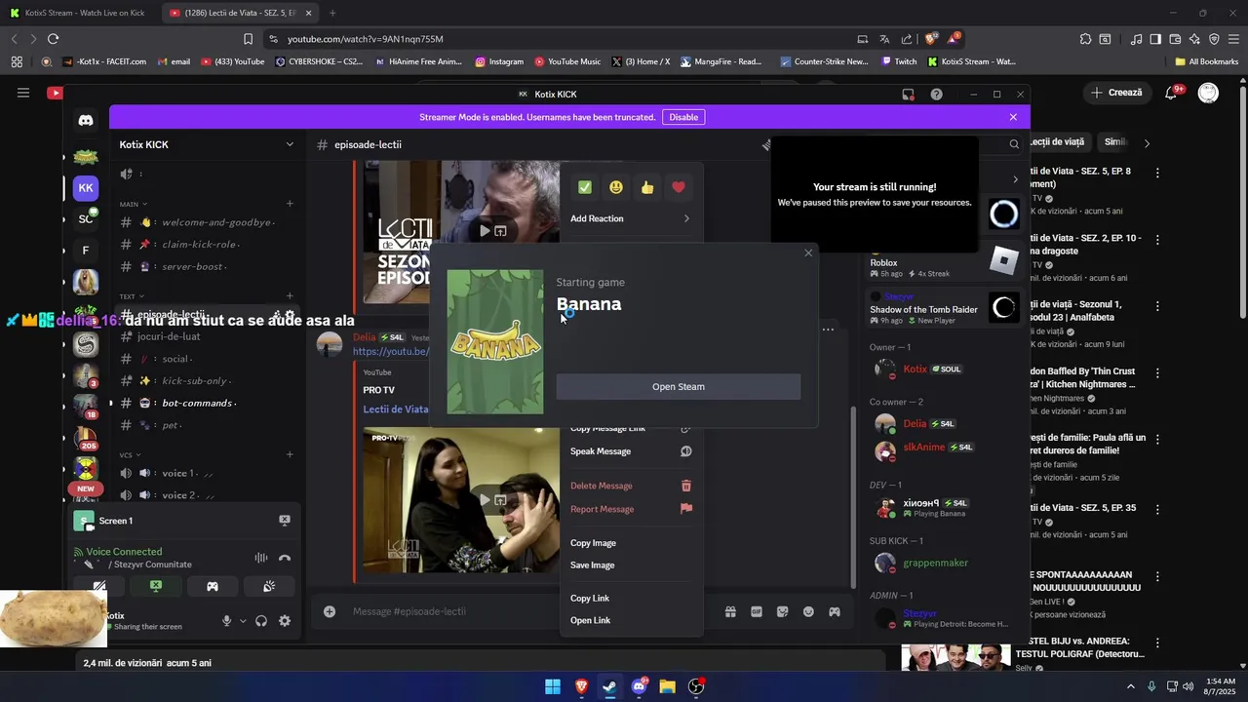The image size is (1248, 702).
Task: Open Discord noise suppression waveform icon
Action: point(260,558)
